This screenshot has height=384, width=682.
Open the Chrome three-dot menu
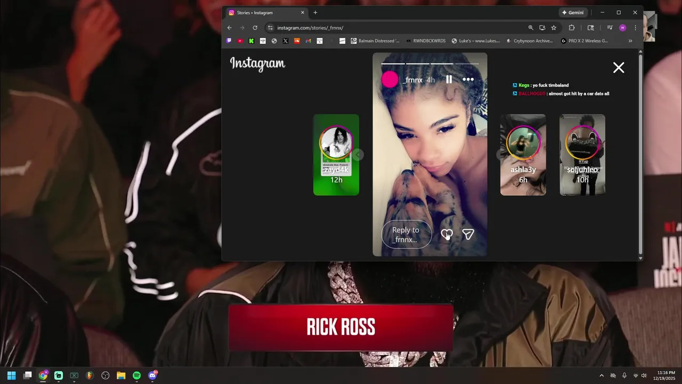(635, 28)
